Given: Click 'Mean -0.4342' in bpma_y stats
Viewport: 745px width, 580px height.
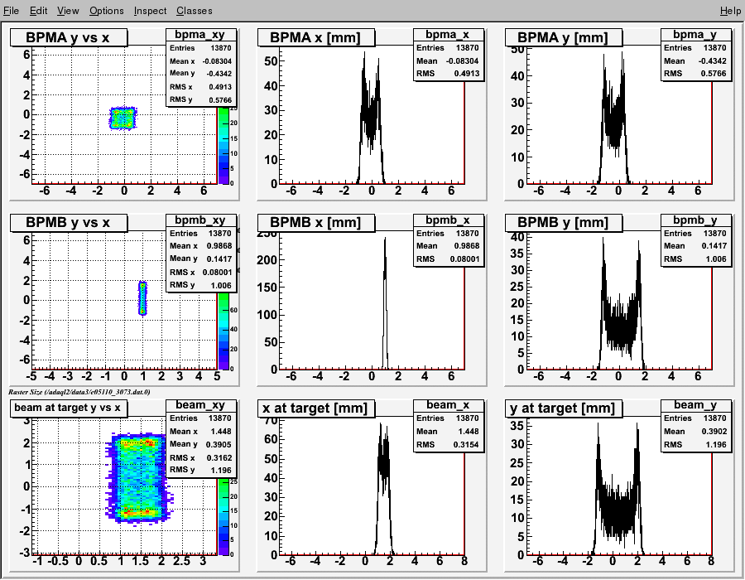Looking at the screenshot, I should [695, 60].
